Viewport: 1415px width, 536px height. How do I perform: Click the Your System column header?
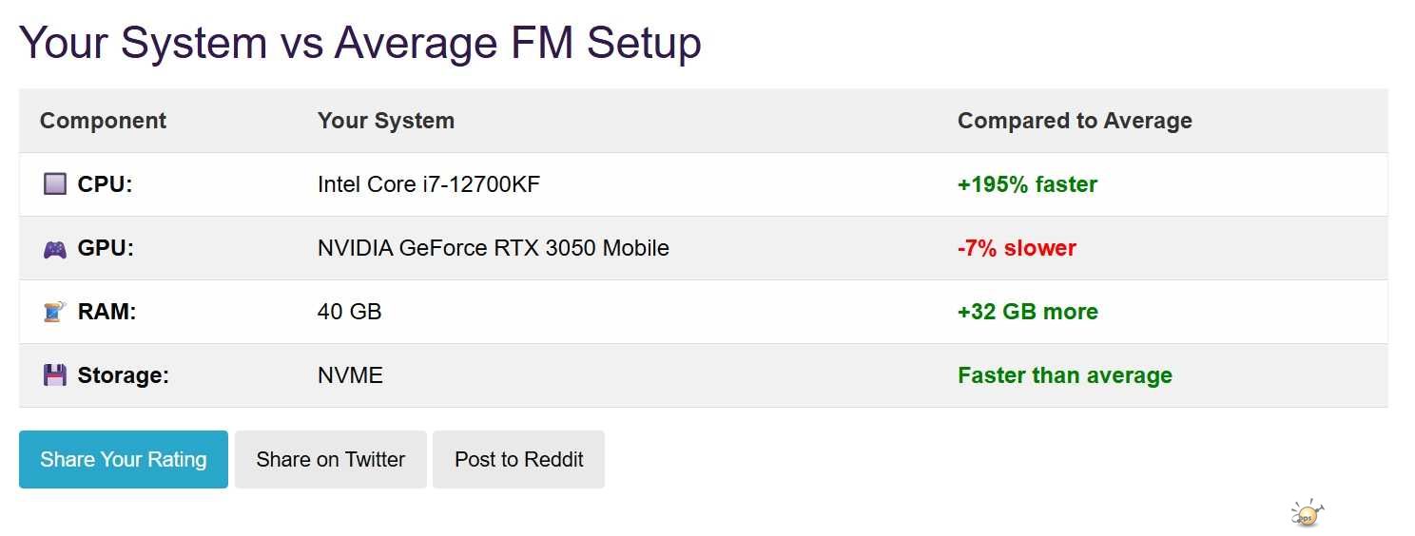point(385,121)
